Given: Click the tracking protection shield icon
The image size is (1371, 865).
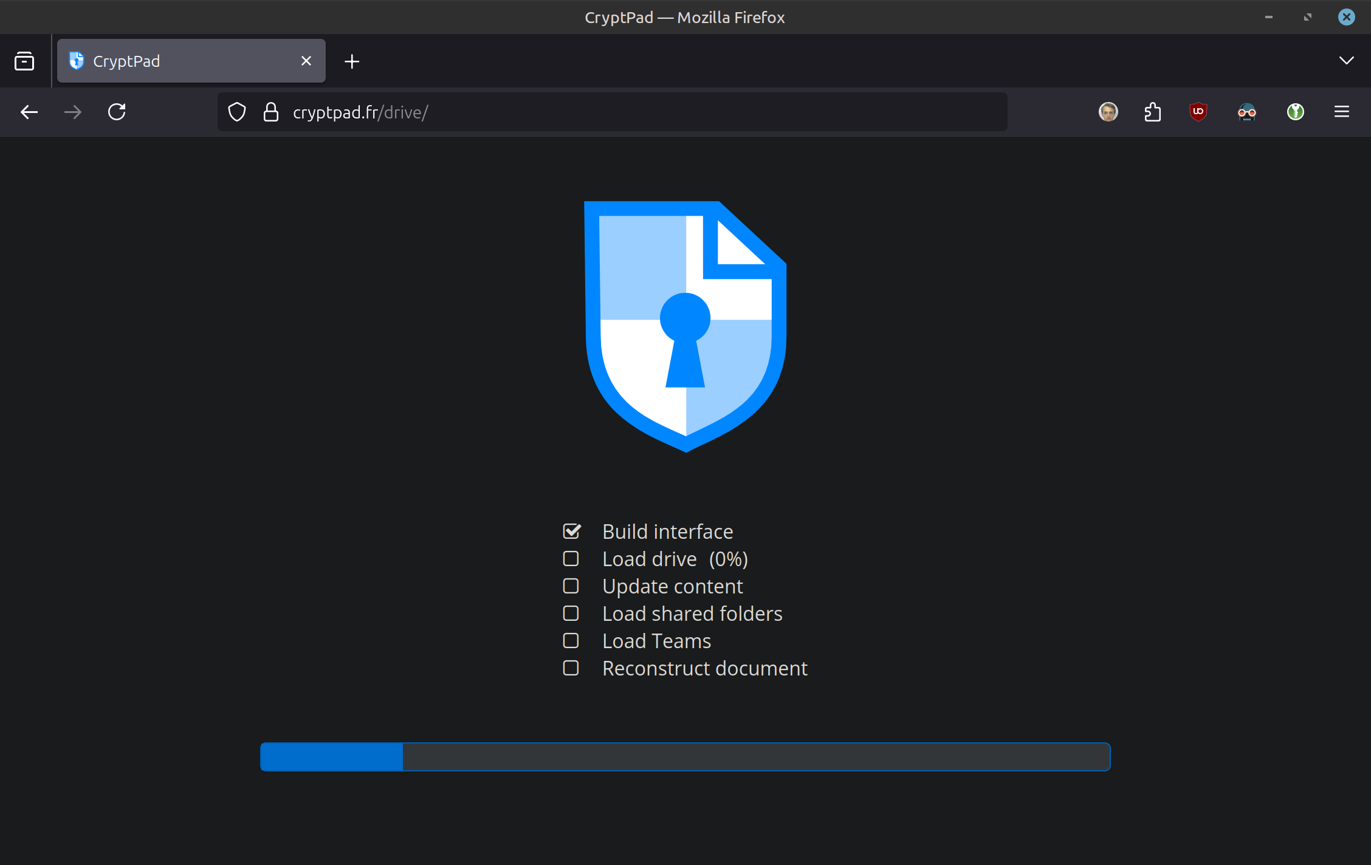Looking at the screenshot, I should coord(237,112).
